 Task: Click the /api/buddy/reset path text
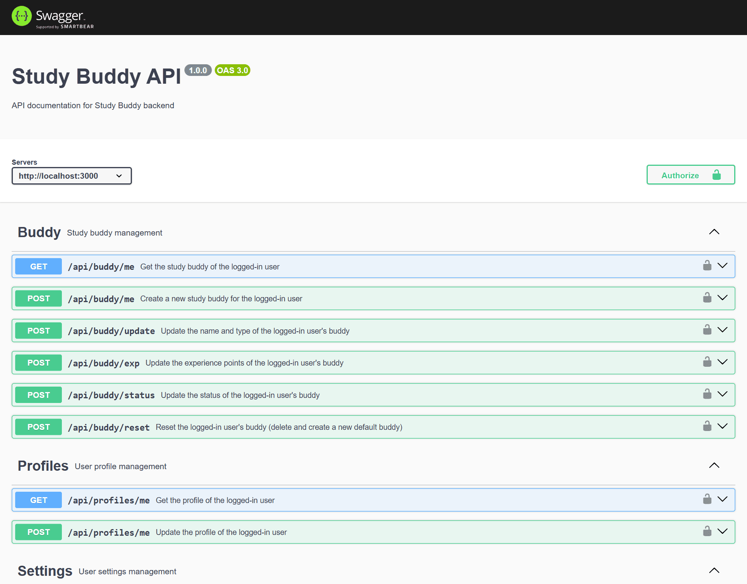pyautogui.click(x=109, y=427)
